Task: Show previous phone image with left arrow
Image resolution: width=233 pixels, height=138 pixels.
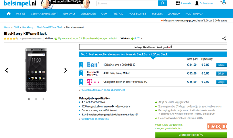Action: tap(7, 70)
